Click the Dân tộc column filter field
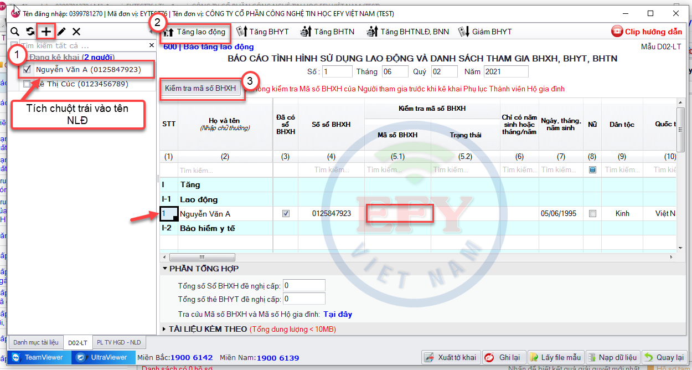This screenshot has height=370, width=692. (622, 170)
